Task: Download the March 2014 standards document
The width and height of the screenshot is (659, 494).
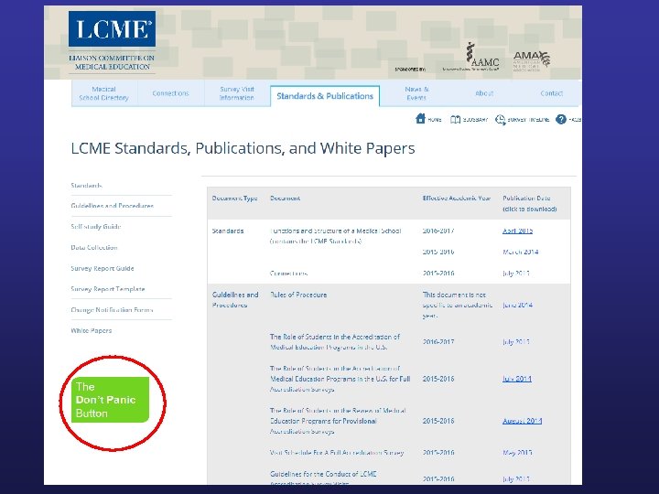Action: pos(520,252)
